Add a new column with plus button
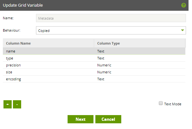This screenshot has width=192, height=129. [x=8, y=104]
